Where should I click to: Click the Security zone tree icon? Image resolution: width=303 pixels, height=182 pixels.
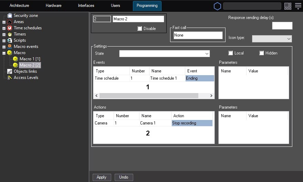10,16
